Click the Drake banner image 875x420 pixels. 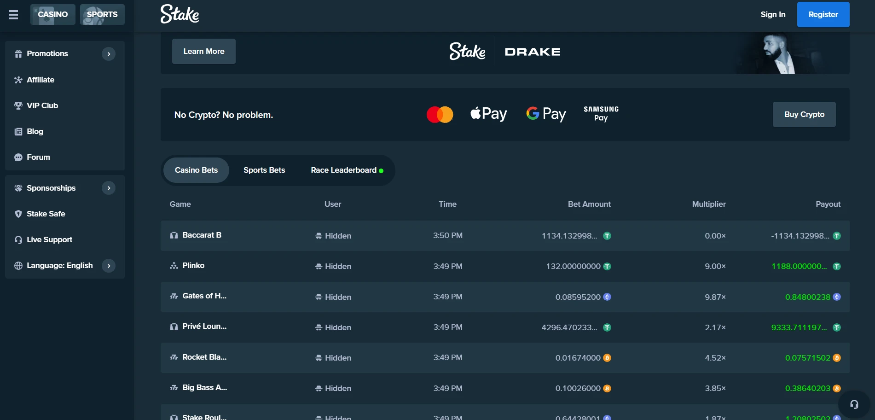coord(778,53)
